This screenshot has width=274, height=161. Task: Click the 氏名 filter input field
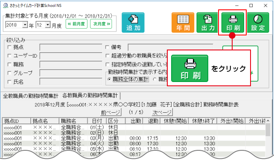click(x=71, y=82)
